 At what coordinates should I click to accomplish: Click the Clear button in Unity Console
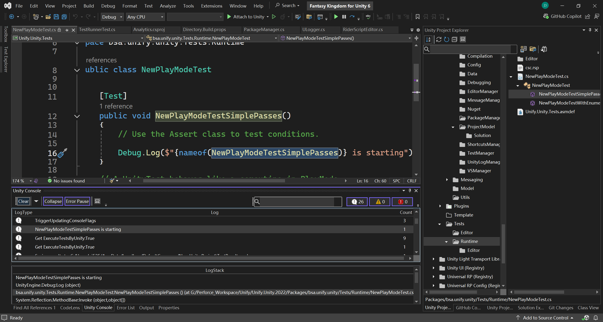pyautogui.click(x=23, y=201)
